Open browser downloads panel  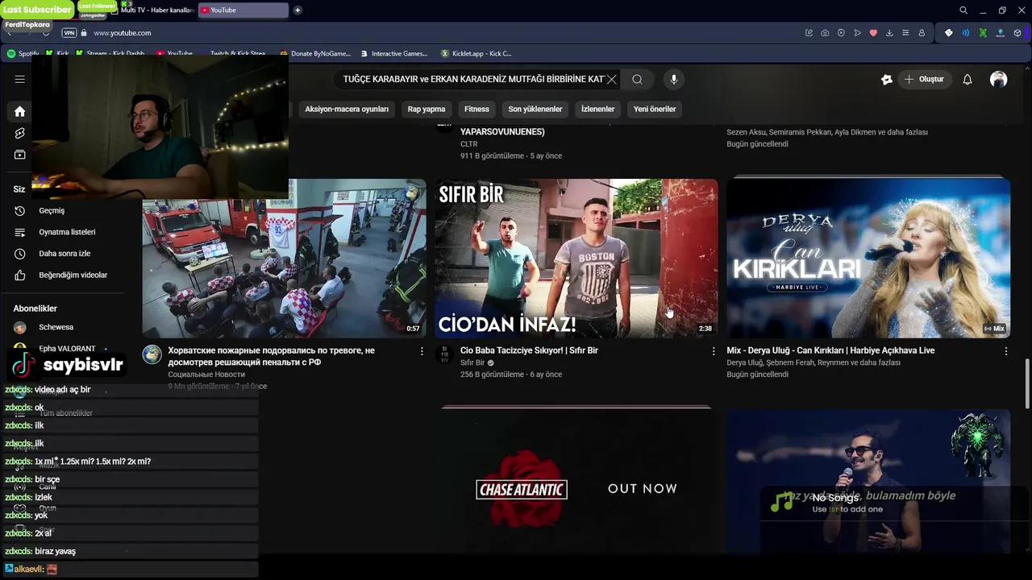coord(889,33)
